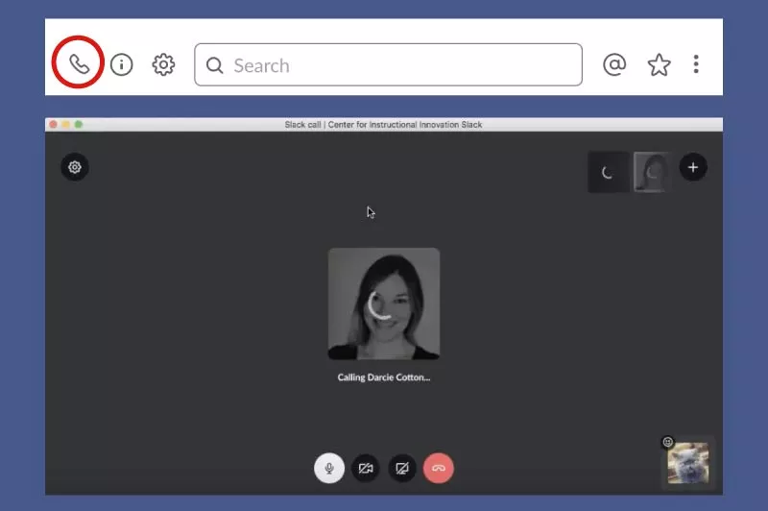Open channel settings gear in top toolbar
The width and height of the screenshot is (768, 511).
tap(163, 64)
